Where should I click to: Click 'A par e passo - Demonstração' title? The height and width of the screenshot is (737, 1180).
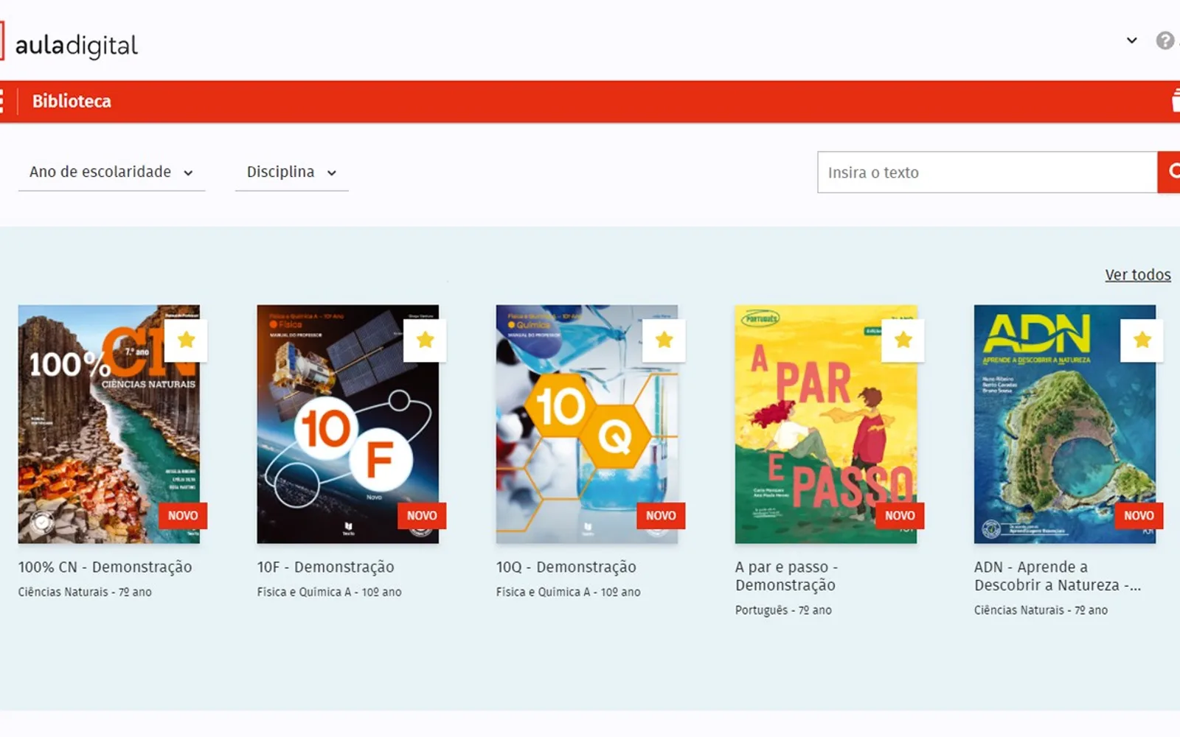pyautogui.click(x=786, y=576)
